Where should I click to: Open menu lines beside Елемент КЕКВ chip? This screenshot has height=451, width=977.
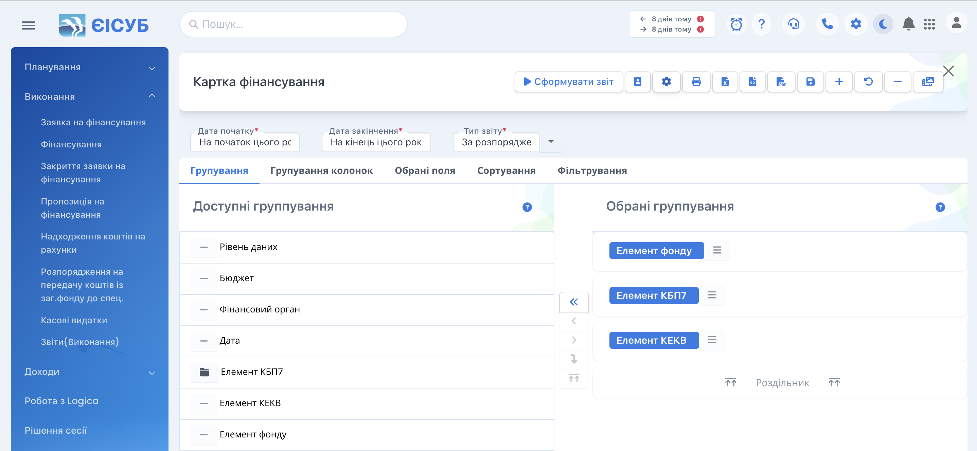(712, 340)
